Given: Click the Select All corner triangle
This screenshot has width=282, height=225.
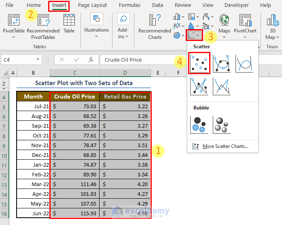Looking at the screenshot, I should (5, 73).
